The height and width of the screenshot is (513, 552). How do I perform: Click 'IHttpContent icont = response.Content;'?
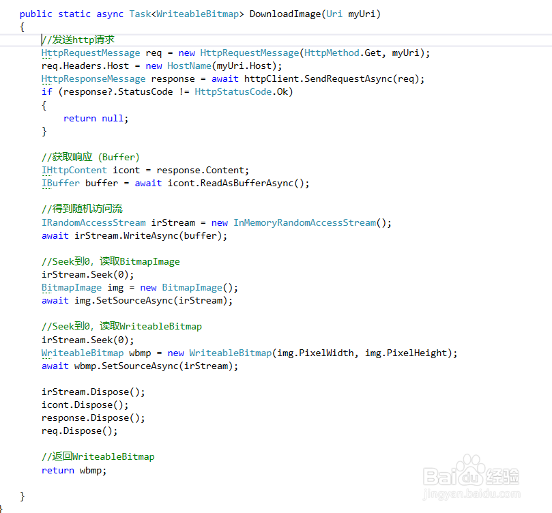tap(145, 171)
